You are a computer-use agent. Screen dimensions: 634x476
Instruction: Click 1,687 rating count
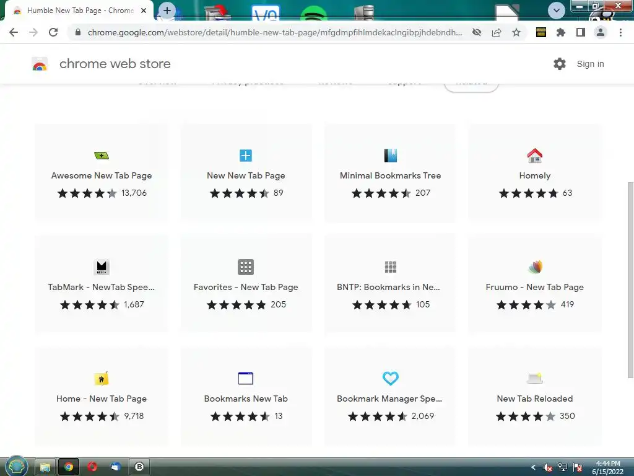coord(134,304)
